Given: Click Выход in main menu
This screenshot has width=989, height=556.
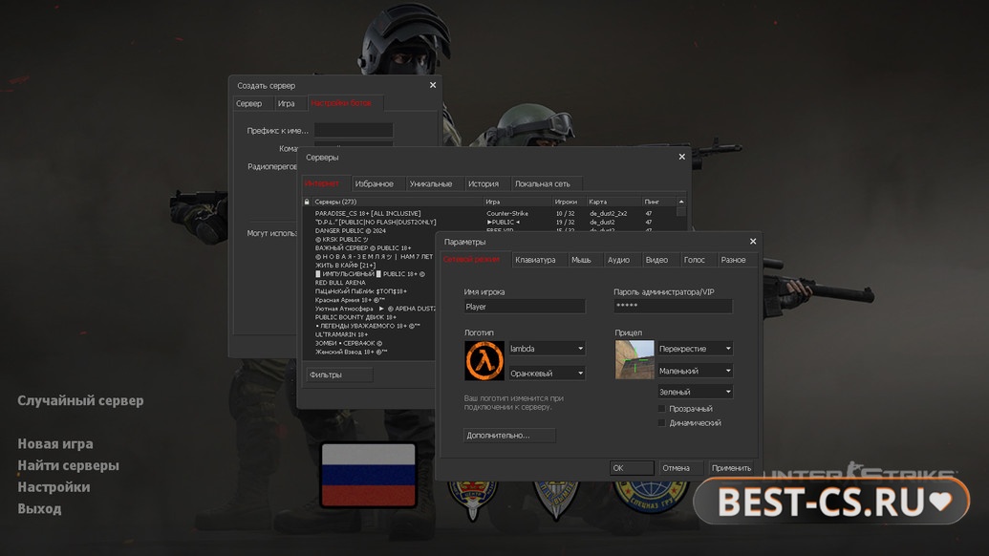Looking at the screenshot, I should (x=39, y=508).
